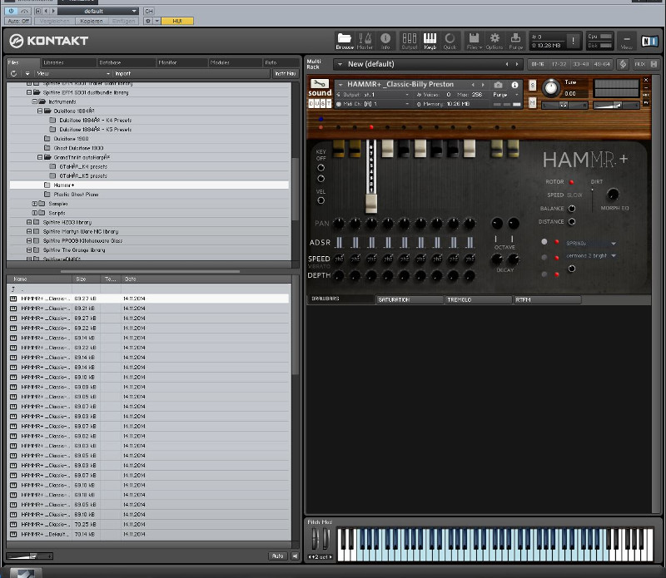Show the Output mixer section
This screenshot has height=578, width=666.
(409, 41)
